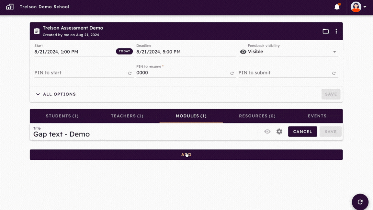Expand ALL OPTIONS section
The height and width of the screenshot is (210, 373).
[x=56, y=94]
